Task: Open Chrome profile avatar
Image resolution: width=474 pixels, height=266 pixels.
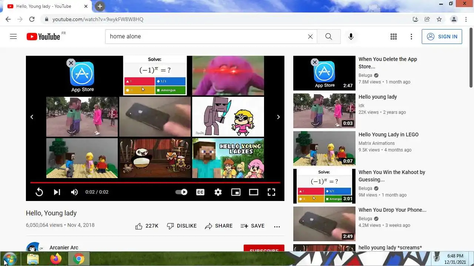Action: tap(454, 19)
